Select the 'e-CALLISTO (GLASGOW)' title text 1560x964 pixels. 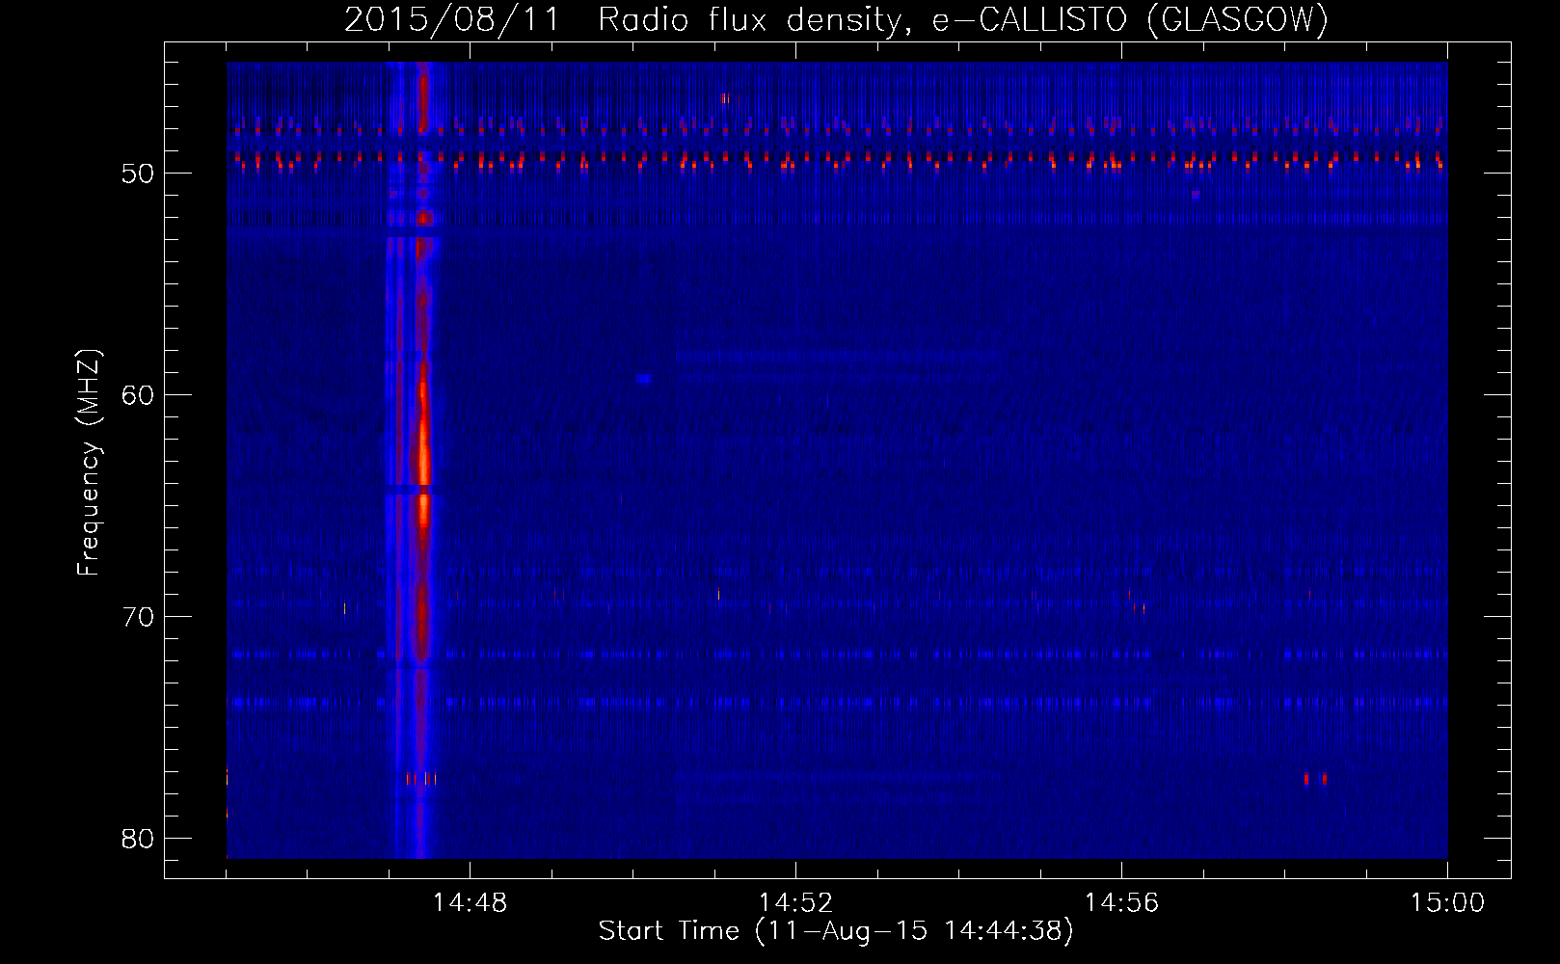coord(1130,19)
